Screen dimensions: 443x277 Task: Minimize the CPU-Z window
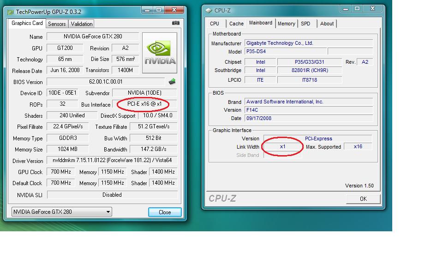[345, 9]
